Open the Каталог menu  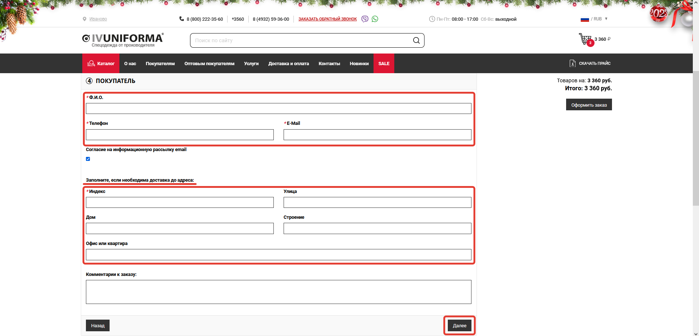coord(101,63)
